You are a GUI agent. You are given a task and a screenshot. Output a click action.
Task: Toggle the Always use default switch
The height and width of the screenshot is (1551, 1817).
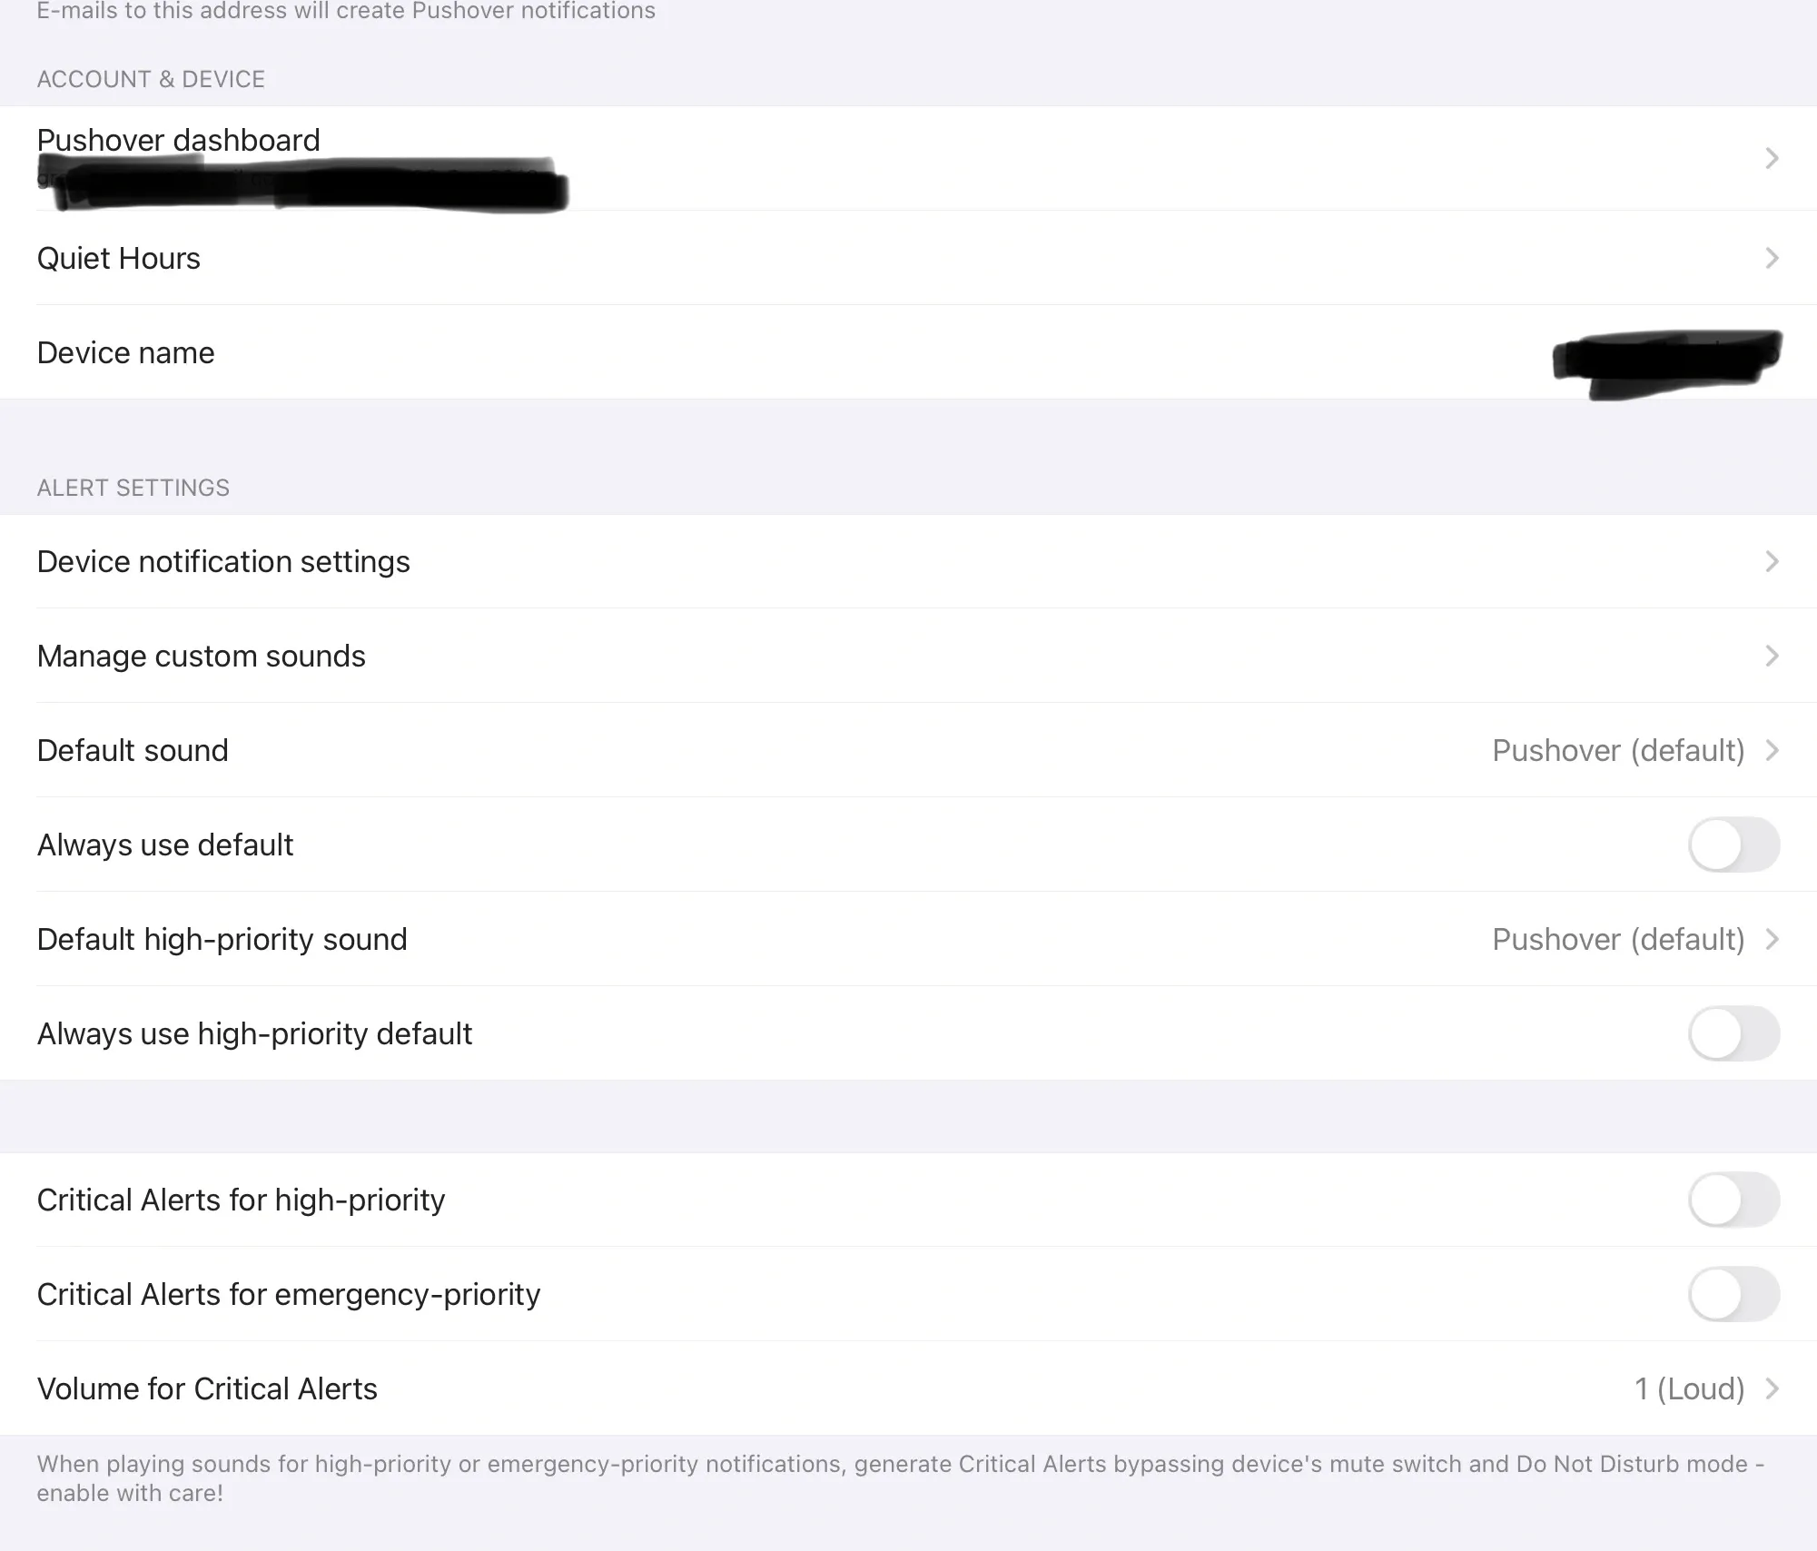click(1733, 845)
